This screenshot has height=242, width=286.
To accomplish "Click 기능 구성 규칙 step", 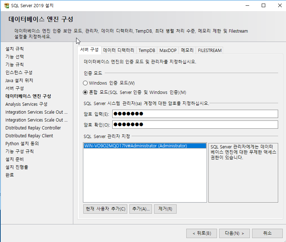I will point(20,151).
